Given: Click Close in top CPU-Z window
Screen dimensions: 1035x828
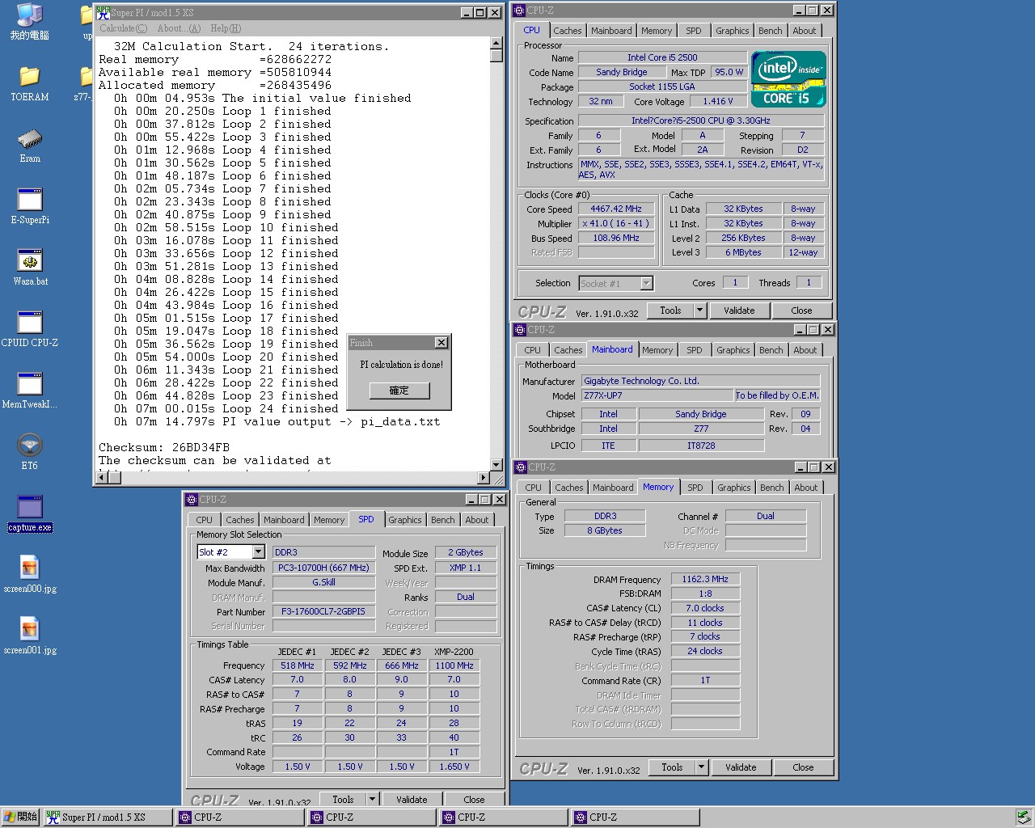Looking at the screenshot, I should [x=801, y=310].
